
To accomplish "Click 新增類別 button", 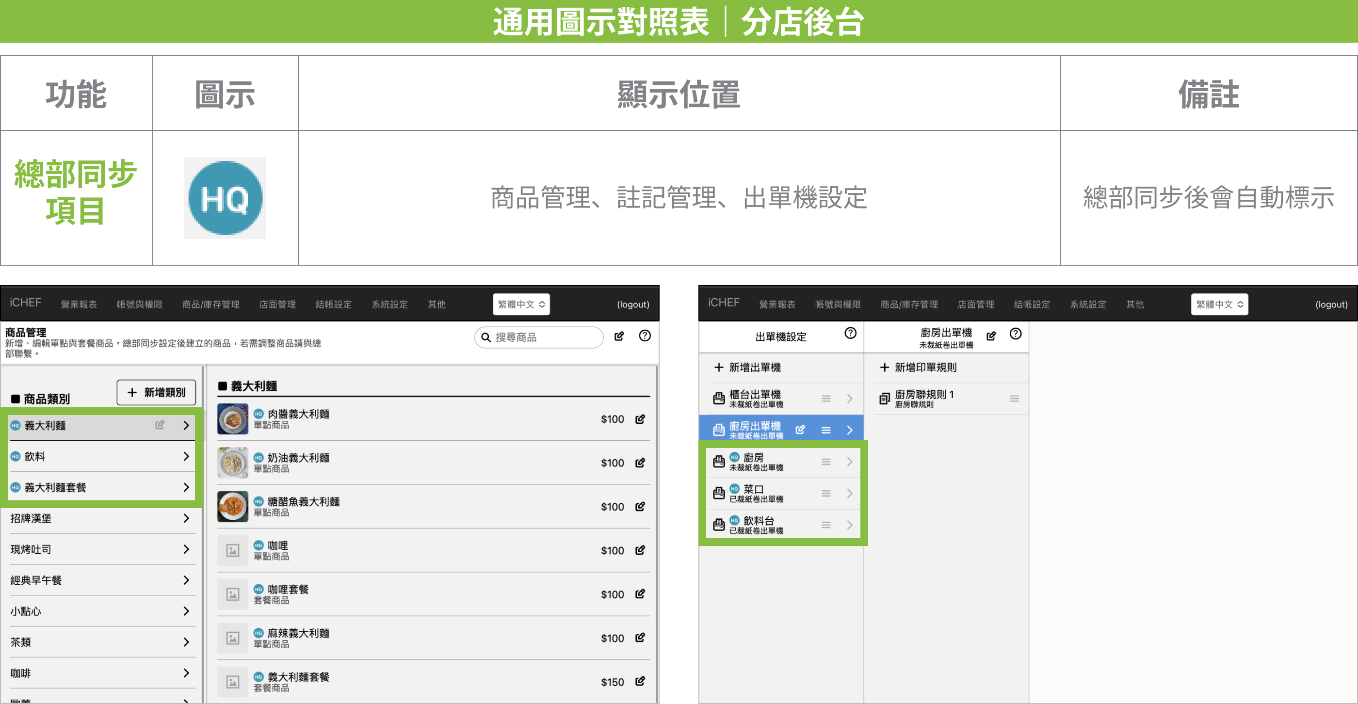I will (156, 392).
